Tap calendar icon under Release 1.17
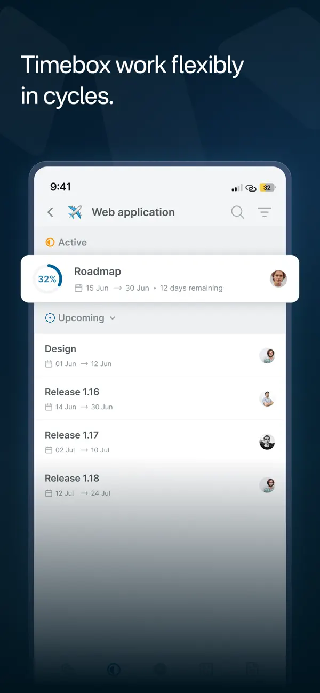 (49, 450)
